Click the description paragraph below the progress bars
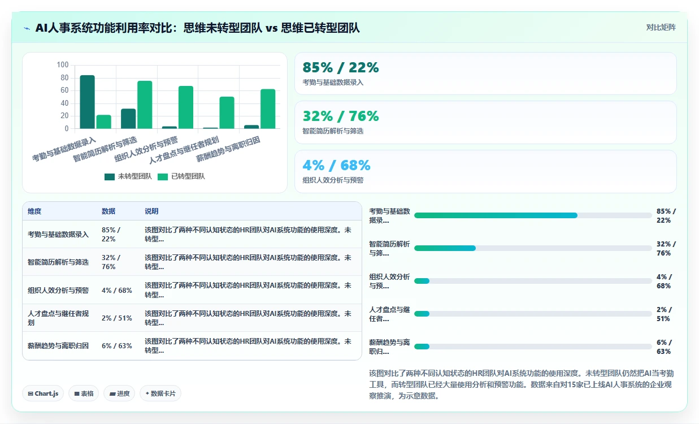The image size is (699, 424). pos(523,384)
